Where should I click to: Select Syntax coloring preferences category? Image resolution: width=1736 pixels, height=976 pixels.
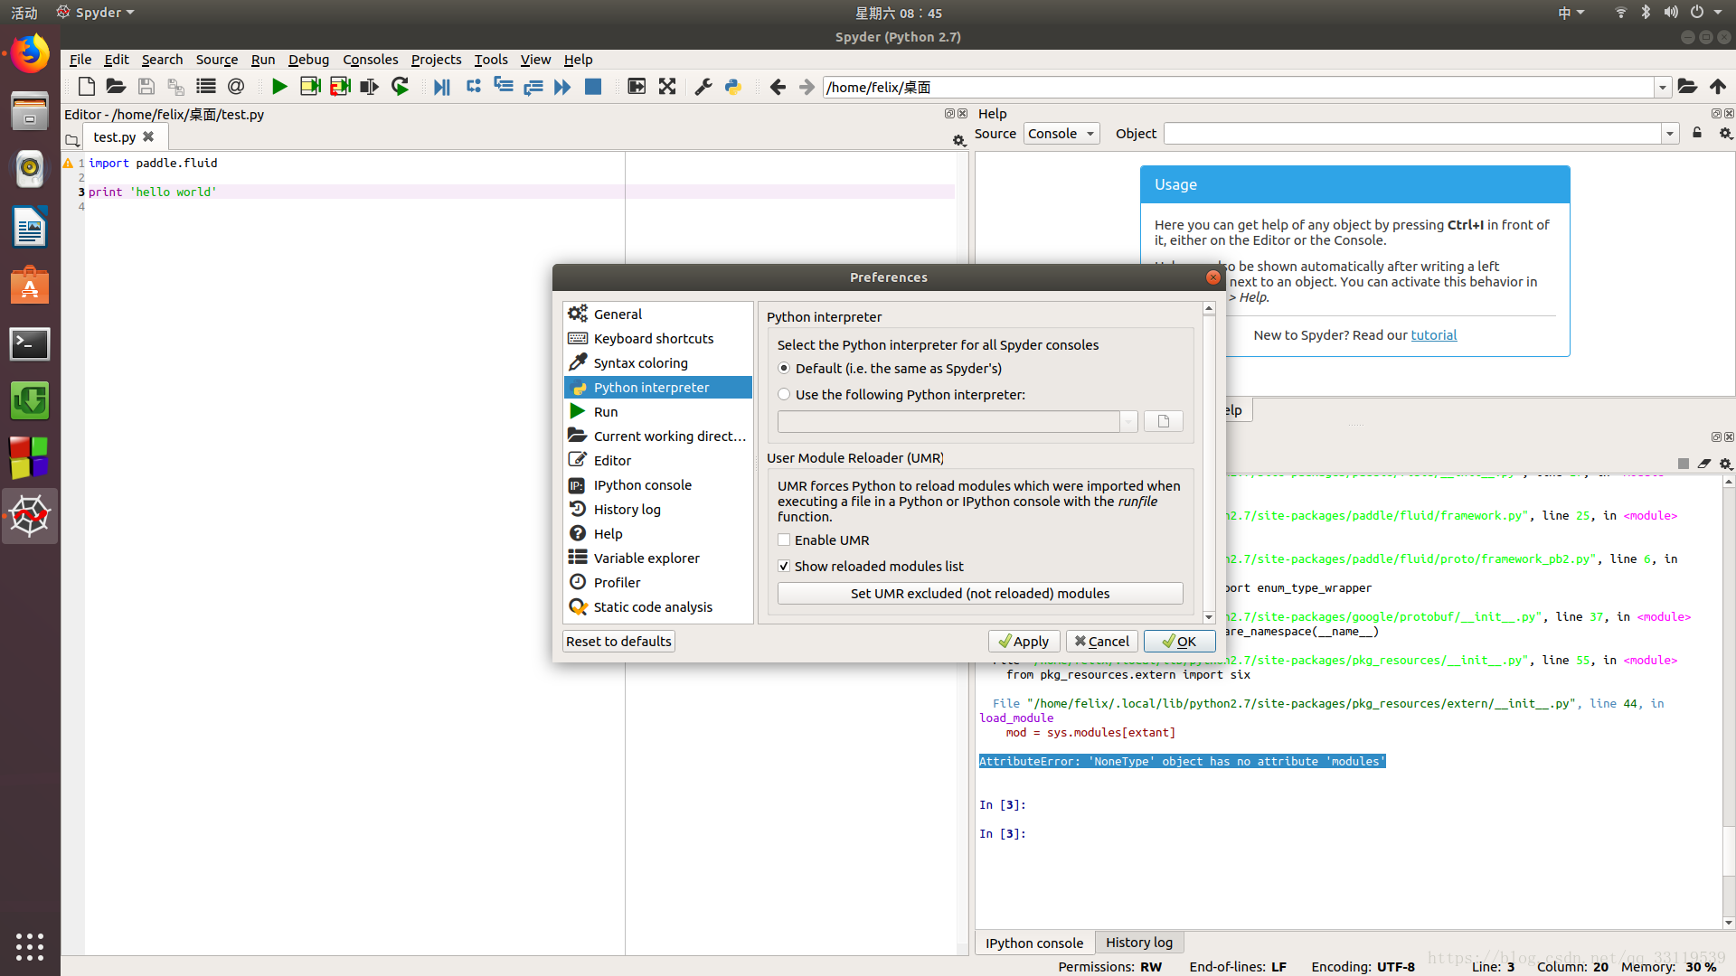657,363
